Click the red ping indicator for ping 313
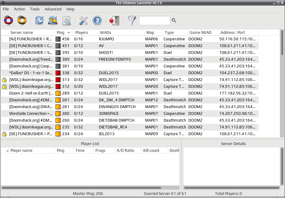Screen dimensions: 285x198 click(58, 79)
